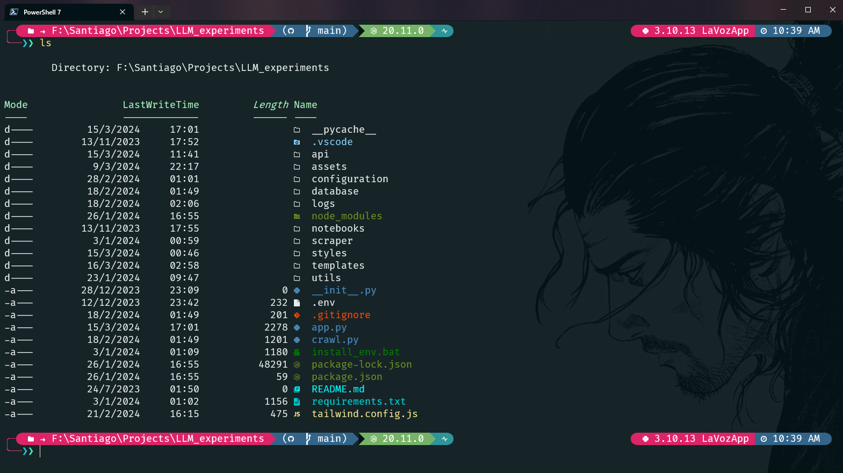Click the Length column header

pos(270,105)
